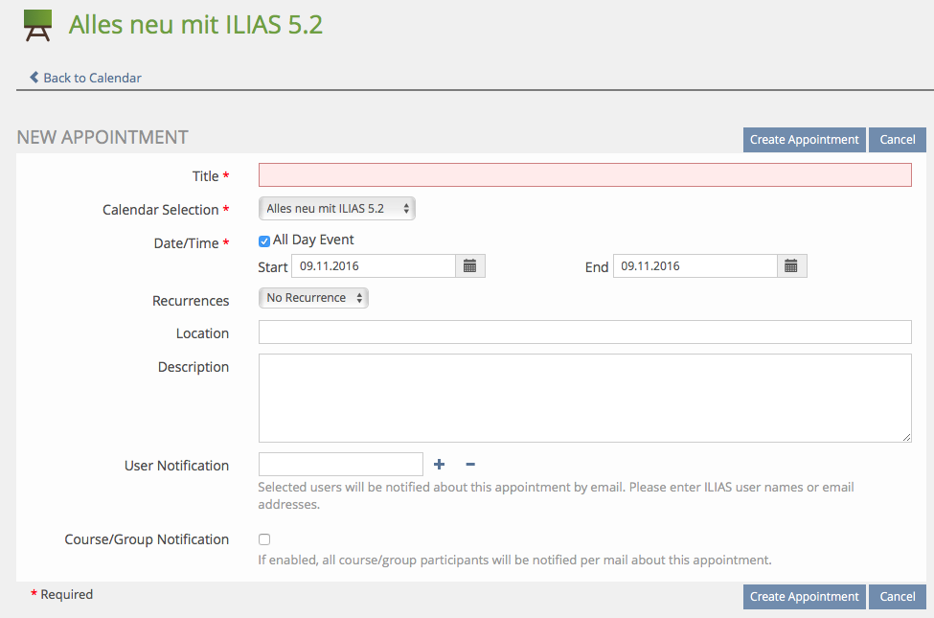
Task: Click the bottom Create Appointment button
Action: click(x=804, y=597)
